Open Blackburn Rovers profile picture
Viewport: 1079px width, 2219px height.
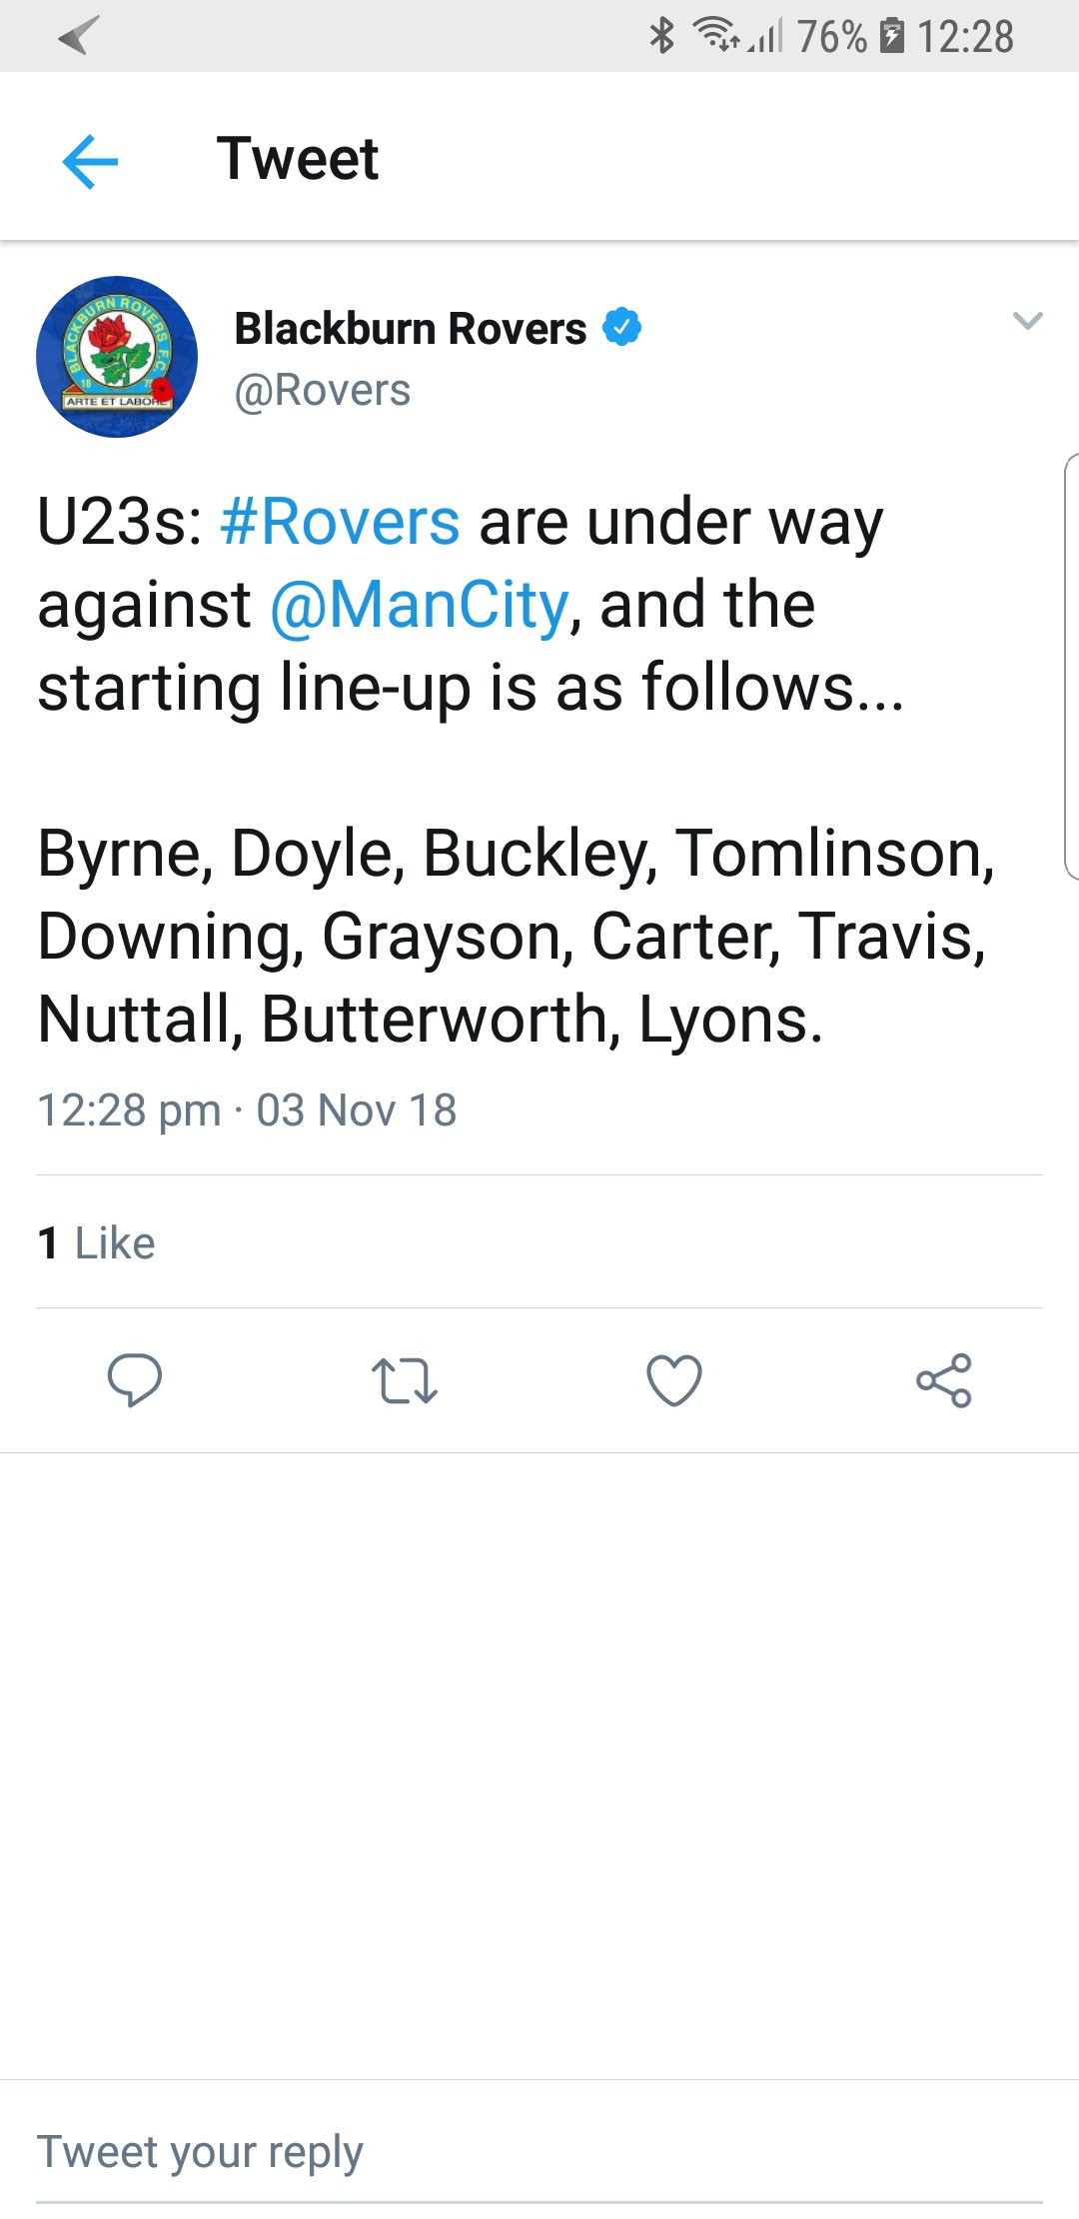(x=117, y=357)
